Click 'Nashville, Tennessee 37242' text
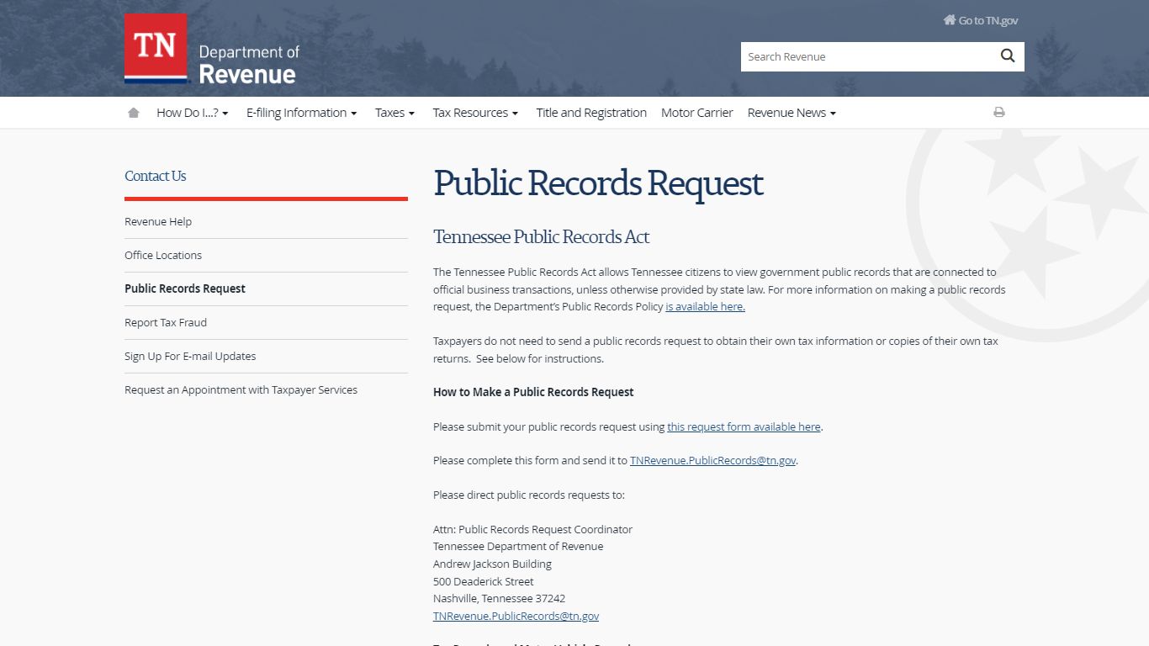 coord(499,599)
